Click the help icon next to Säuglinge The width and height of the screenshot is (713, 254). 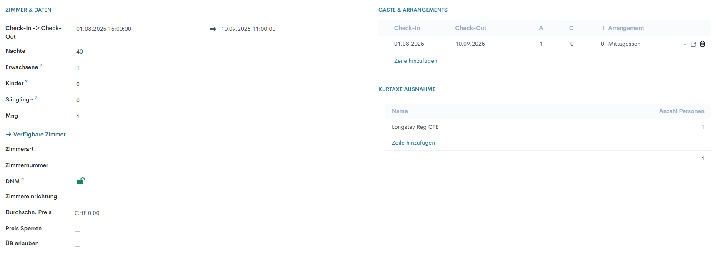pos(35,98)
